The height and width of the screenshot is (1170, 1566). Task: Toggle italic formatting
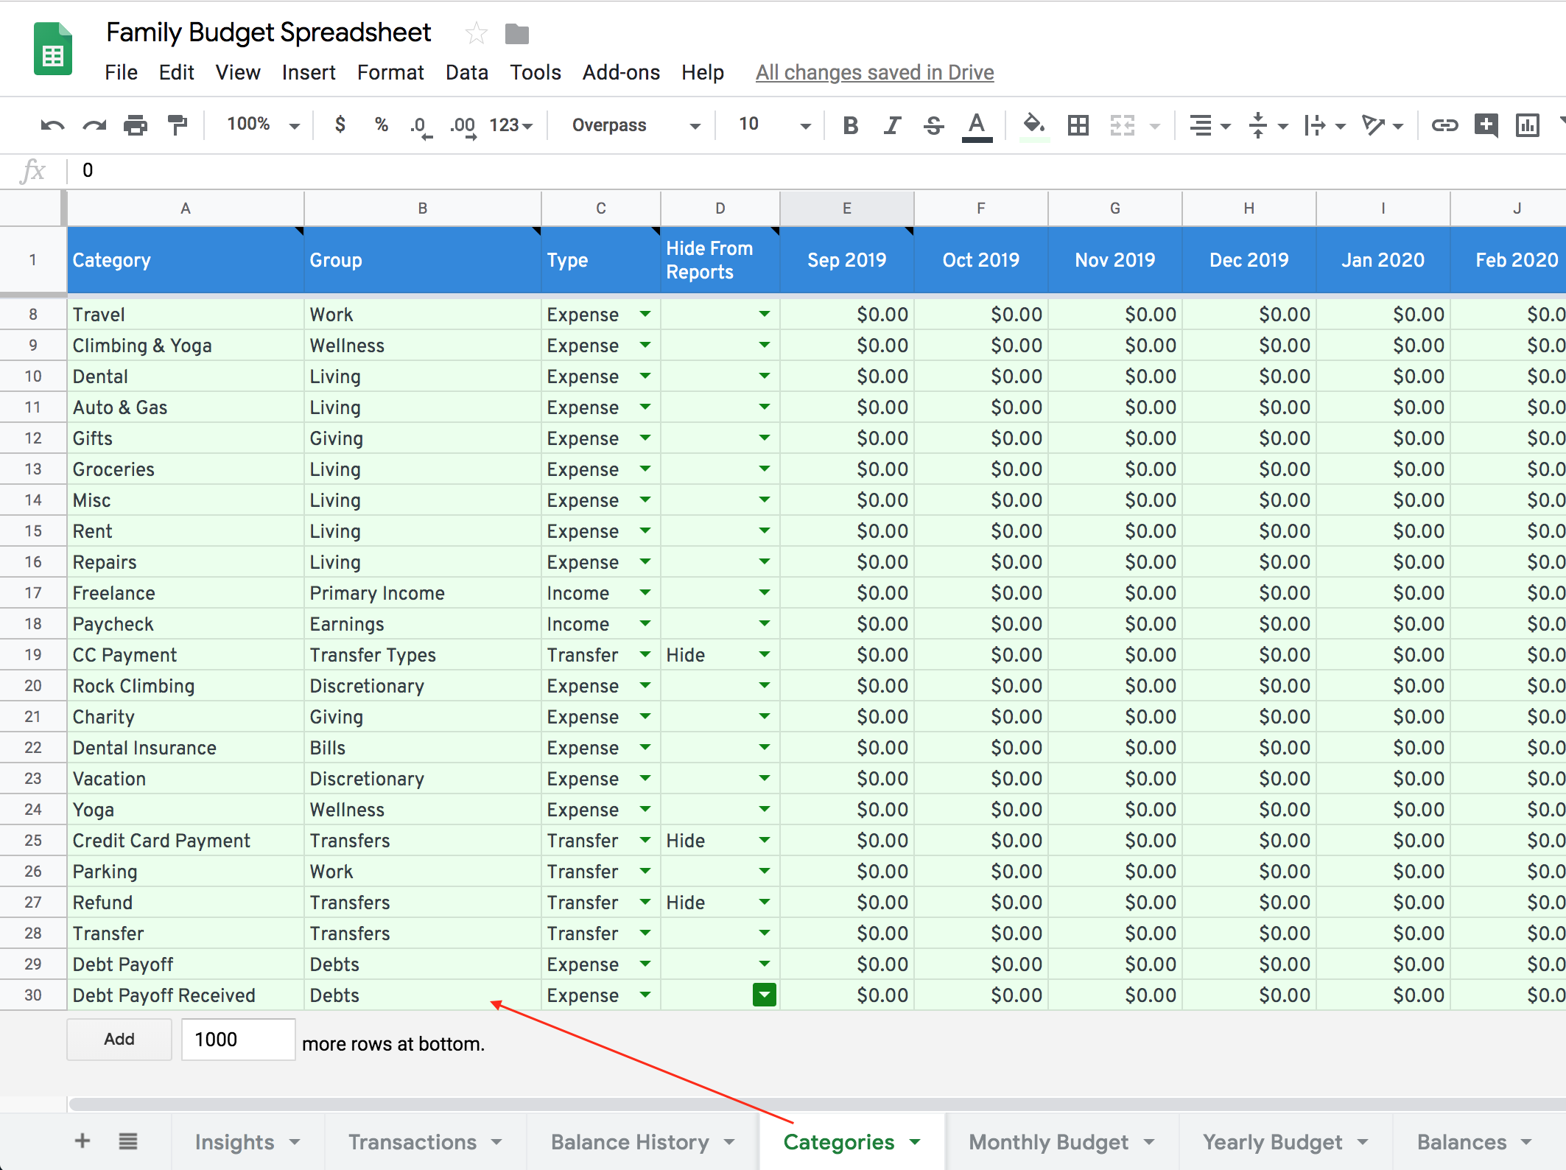pyautogui.click(x=892, y=125)
